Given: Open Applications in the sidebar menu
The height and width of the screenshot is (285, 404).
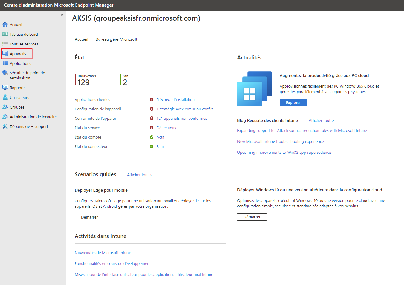Looking at the screenshot, I should 20,63.
